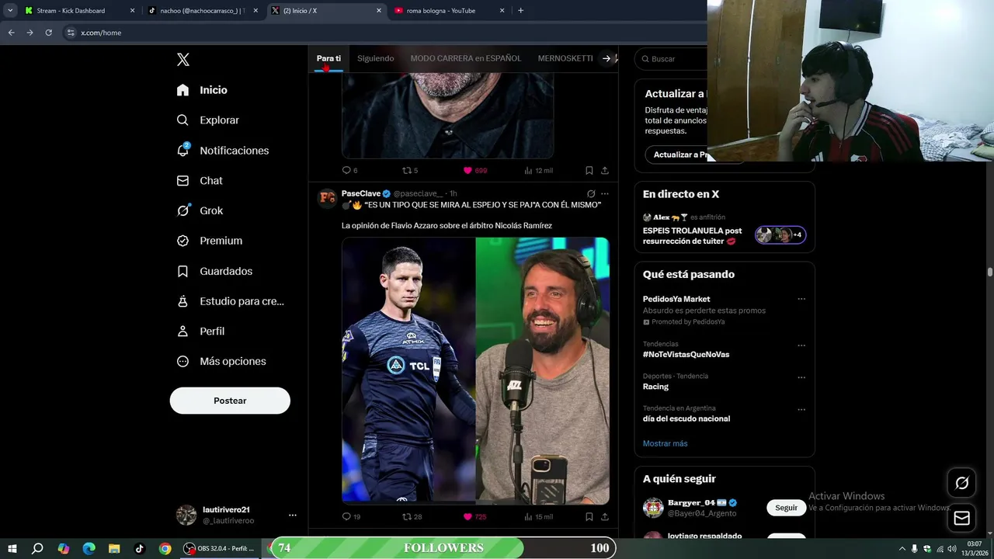
Task: Switch to Stream - Kick Dashboard tab
Action: pyautogui.click(x=79, y=11)
